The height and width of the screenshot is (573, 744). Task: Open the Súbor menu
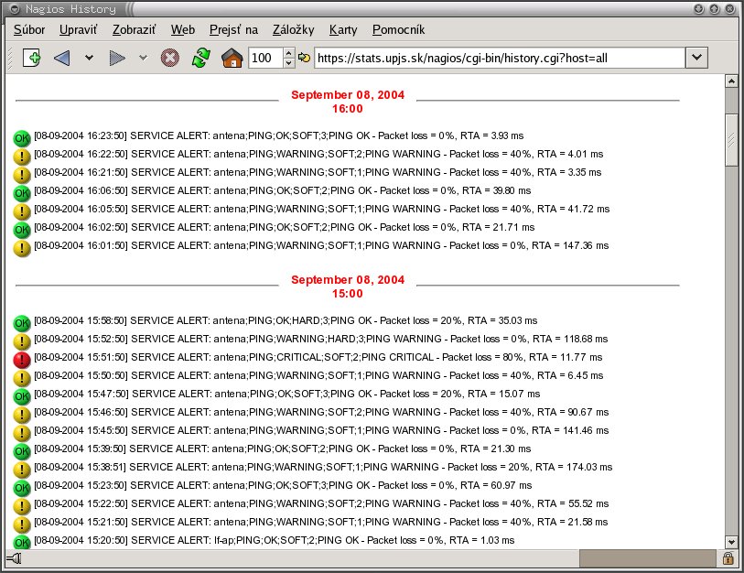(29, 29)
